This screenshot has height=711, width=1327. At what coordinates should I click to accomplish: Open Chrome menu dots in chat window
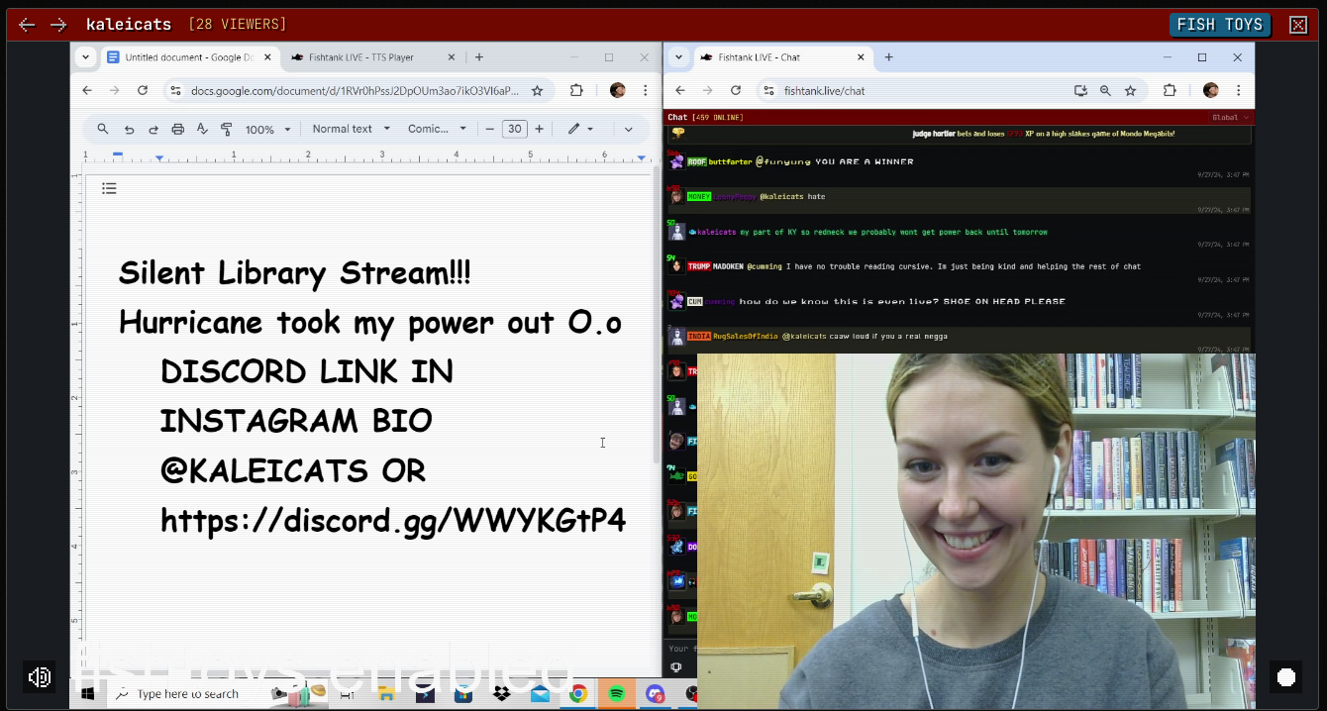click(1238, 90)
